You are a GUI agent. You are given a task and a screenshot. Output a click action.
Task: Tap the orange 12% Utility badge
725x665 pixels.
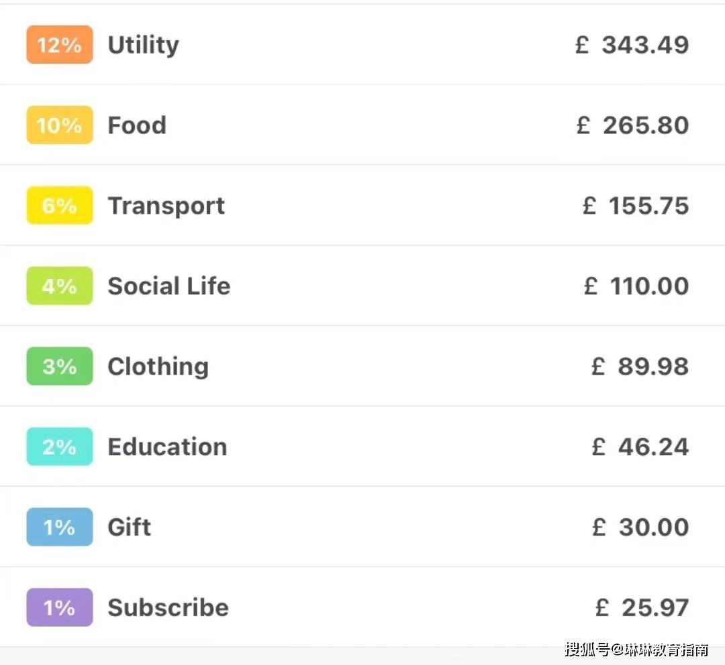click(x=60, y=45)
